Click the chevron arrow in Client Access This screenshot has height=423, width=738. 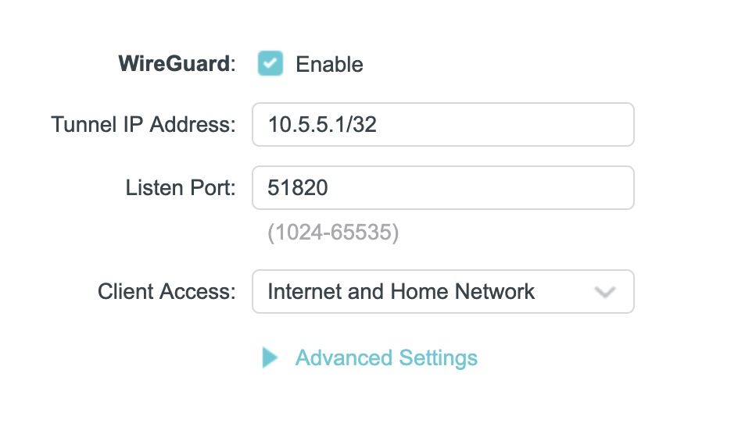604,293
